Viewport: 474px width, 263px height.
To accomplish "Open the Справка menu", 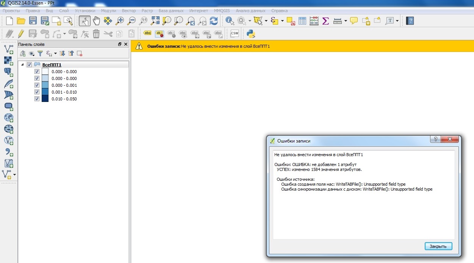I will [280, 11].
